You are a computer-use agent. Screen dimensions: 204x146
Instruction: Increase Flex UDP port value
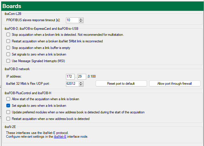click(x=81, y=82)
